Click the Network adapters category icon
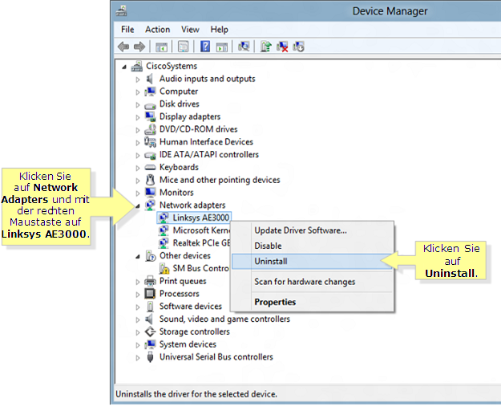 tap(150, 205)
